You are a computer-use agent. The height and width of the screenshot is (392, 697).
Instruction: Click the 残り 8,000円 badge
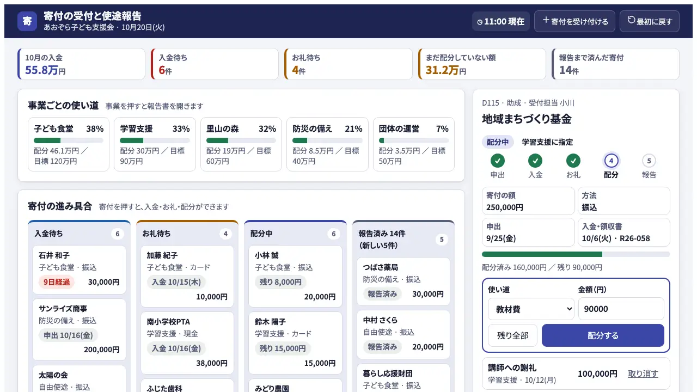click(x=280, y=282)
